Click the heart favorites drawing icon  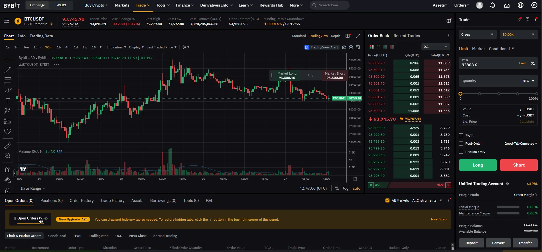[8, 132]
